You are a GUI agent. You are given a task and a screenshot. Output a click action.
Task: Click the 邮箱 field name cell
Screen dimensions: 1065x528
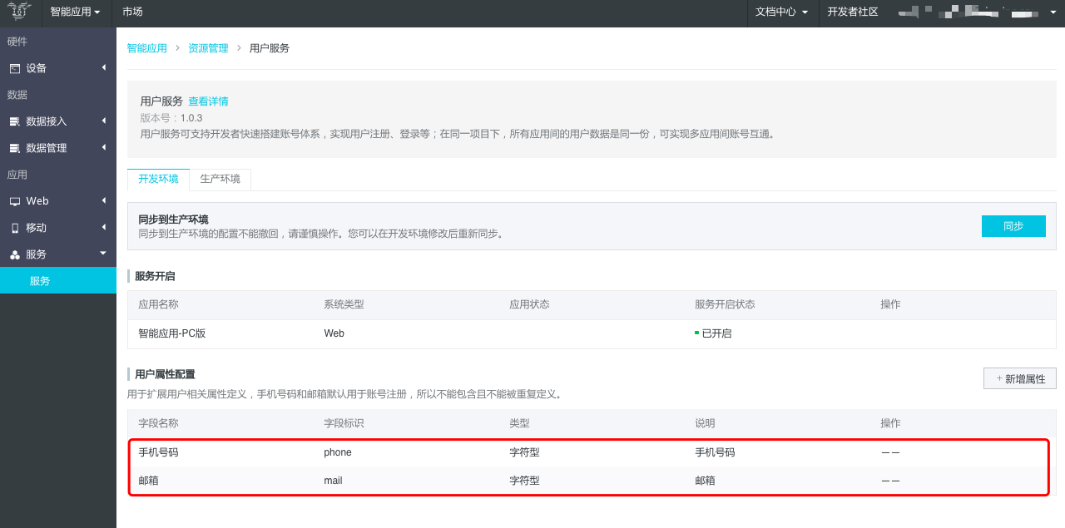[x=148, y=481]
